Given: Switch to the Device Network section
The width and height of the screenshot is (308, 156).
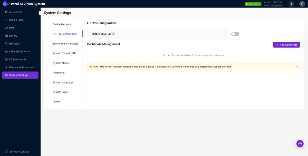Looking at the screenshot, I should click(x=62, y=24).
